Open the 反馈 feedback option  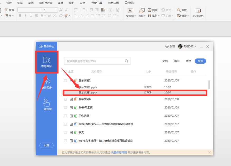[170, 46]
